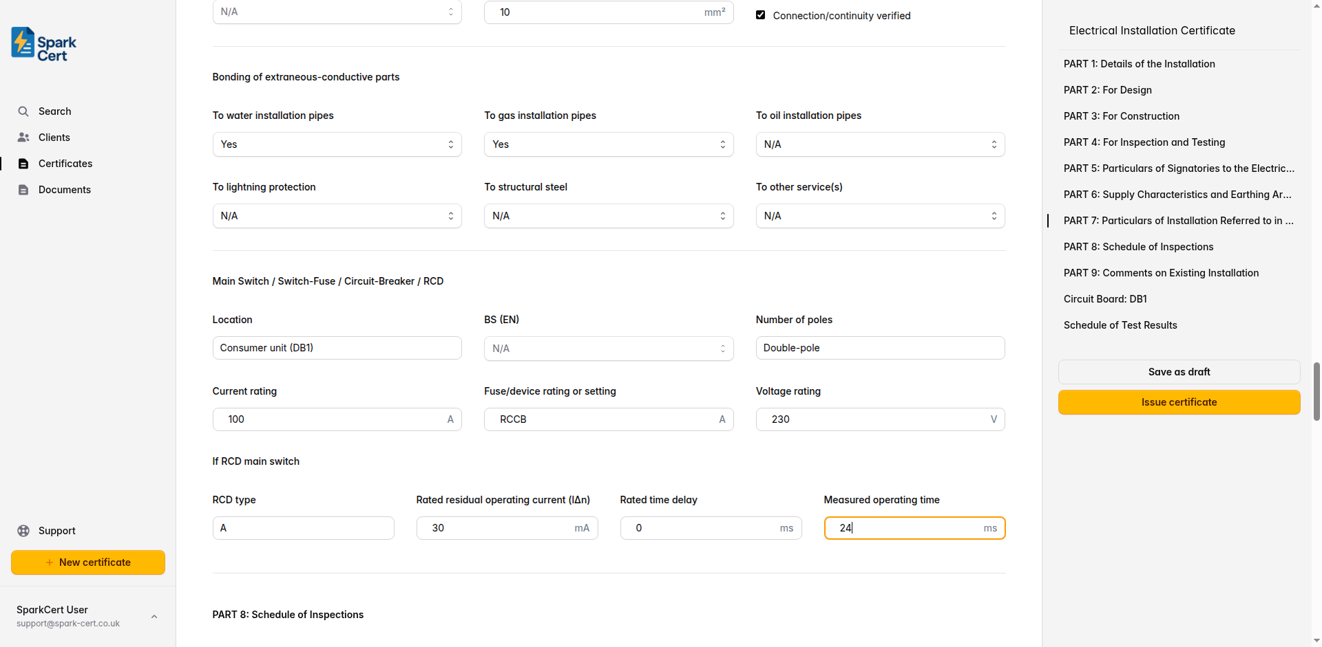Expand the SparkCert User account chevron
The height and width of the screenshot is (647, 1322).
(x=154, y=617)
